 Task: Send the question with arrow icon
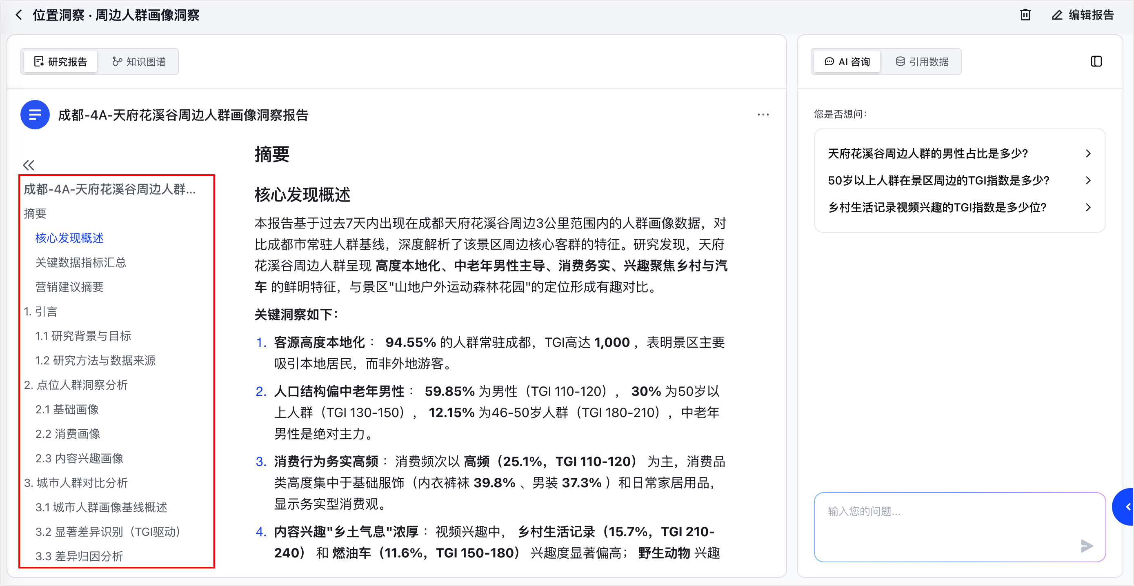pyautogui.click(x=1087, y=546)
